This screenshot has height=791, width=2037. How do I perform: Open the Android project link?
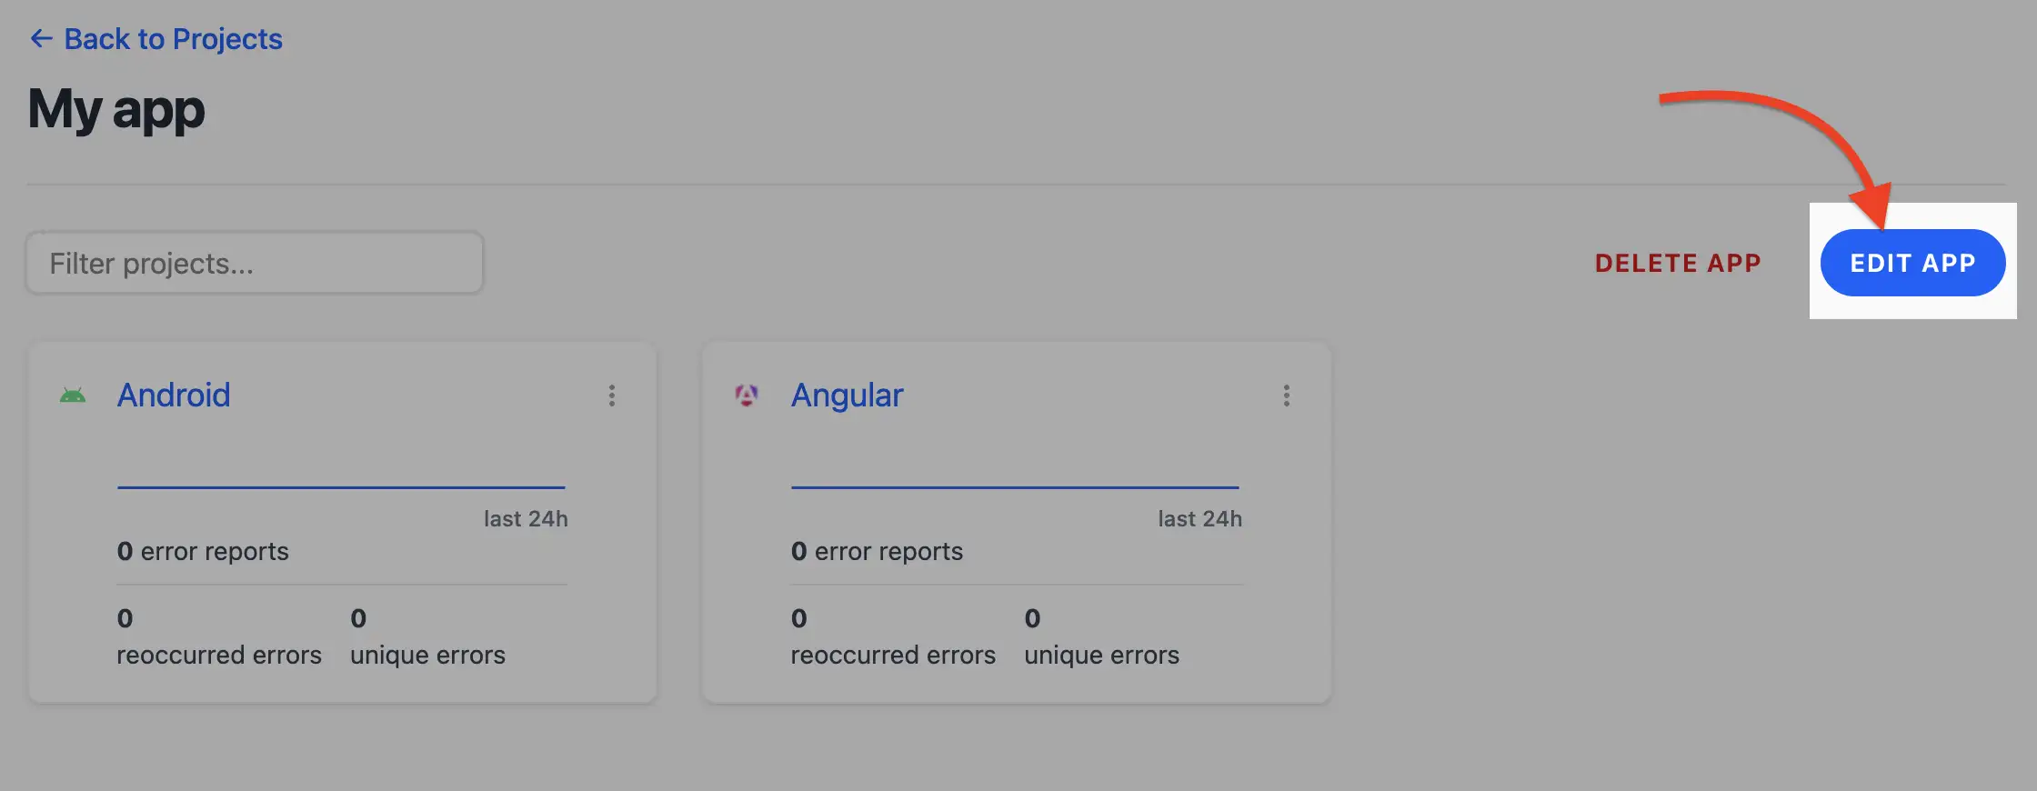point(174,395)
